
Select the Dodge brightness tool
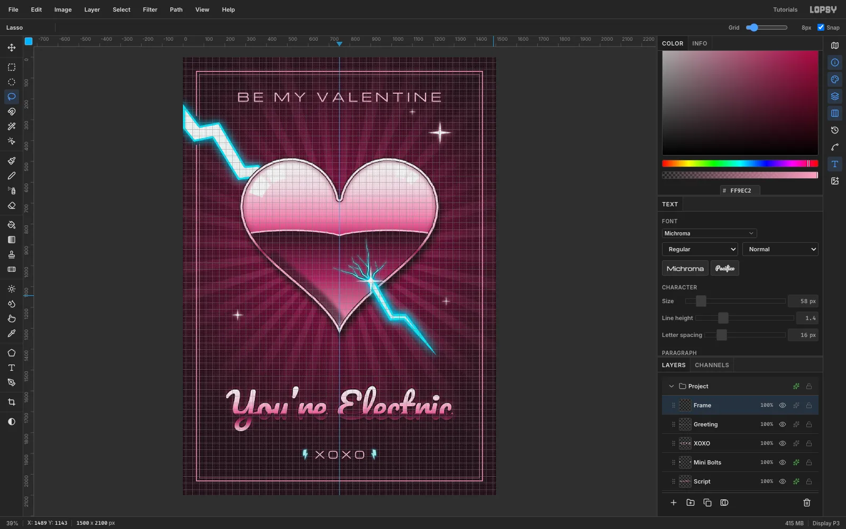[12, 289]
